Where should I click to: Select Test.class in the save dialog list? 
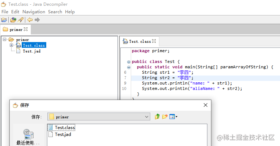click(x=62, y=128)
